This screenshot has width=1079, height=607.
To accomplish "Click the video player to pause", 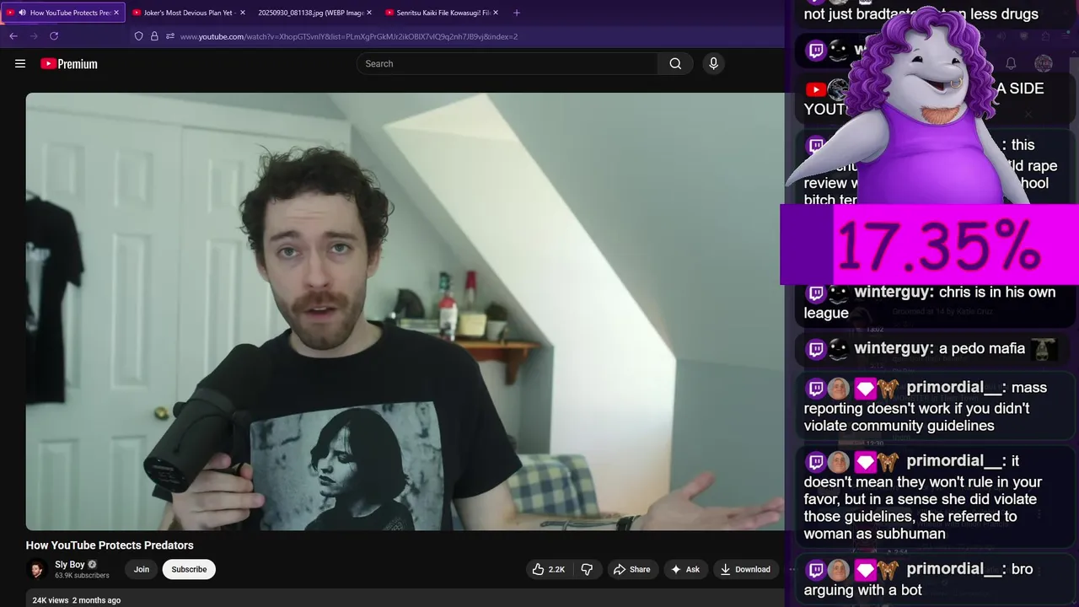I will pos(405,311).
